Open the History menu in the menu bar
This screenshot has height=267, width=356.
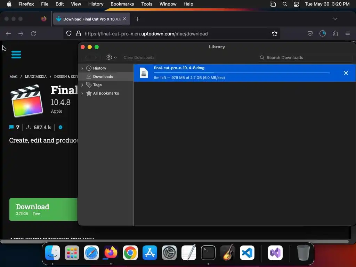tap(96, 4)
